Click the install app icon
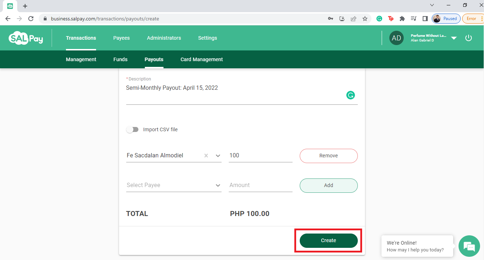The height and width of the screenshot is (260, 484). click(x=342, y=19)
